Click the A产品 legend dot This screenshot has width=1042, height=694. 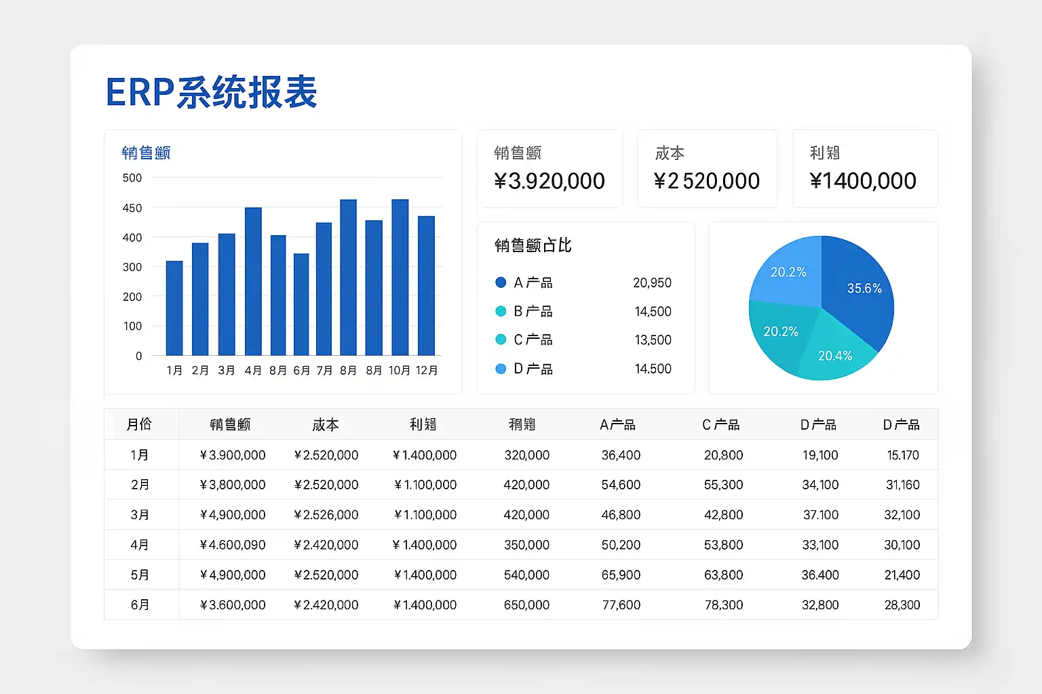click(x=501, y=283)
